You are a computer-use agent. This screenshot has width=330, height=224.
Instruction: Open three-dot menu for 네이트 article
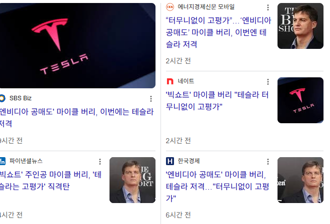(x=268, y=82)
